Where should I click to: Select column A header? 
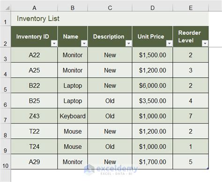click(34, 8)
